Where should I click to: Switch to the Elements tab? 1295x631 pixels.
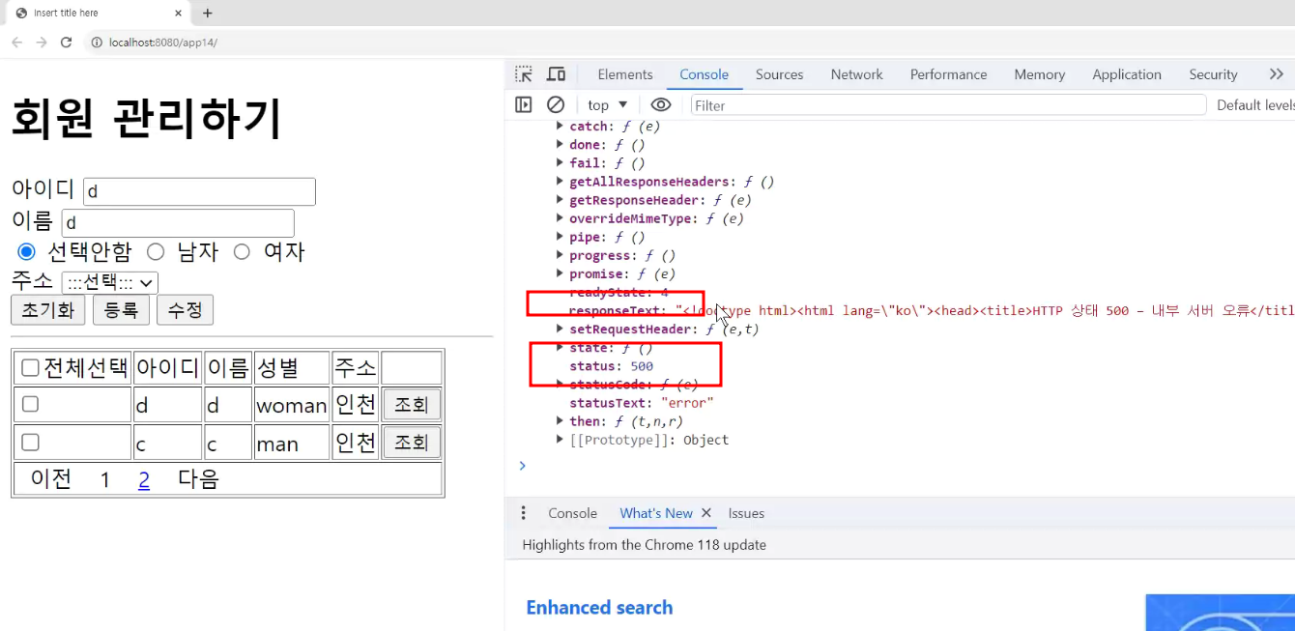click(x=625, y=74)
